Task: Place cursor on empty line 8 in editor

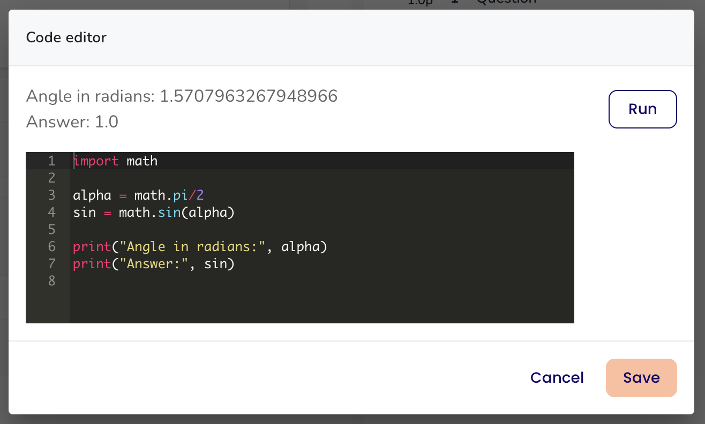Action: coord(321,281)
